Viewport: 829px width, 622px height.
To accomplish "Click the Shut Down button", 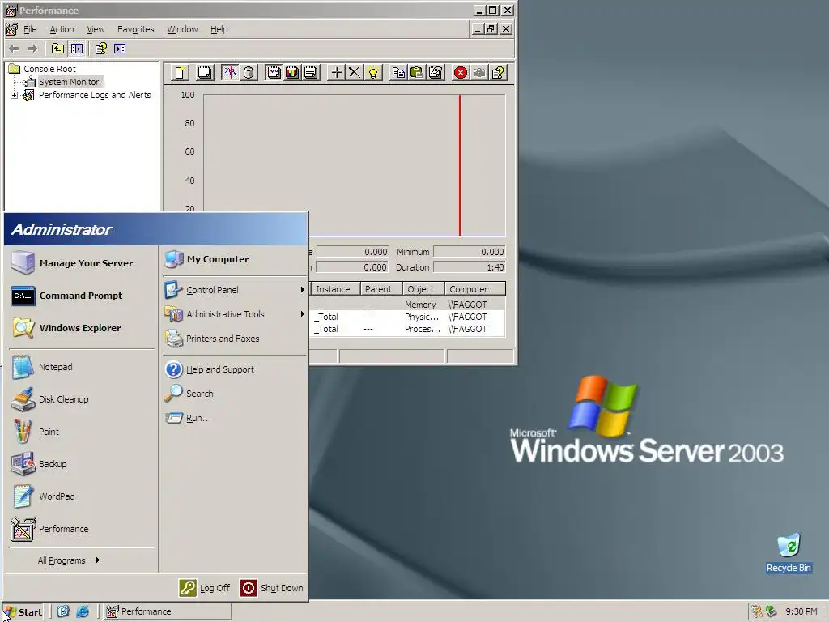I will point(271,588).
